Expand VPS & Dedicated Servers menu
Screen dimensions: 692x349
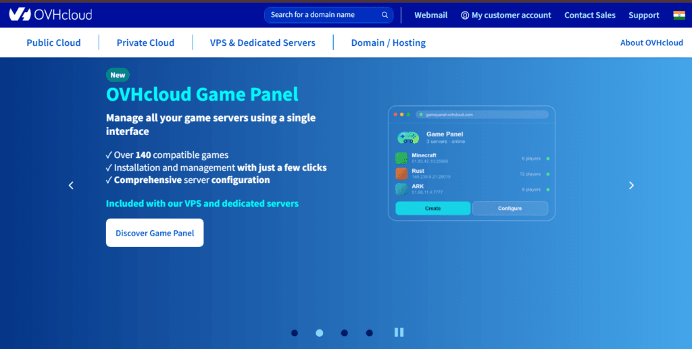[x=263, y=43]
